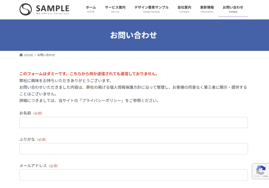Click the reCAPTCHA arrows icon
Viewport: 269px width, 188px height.
pos(260,170)
